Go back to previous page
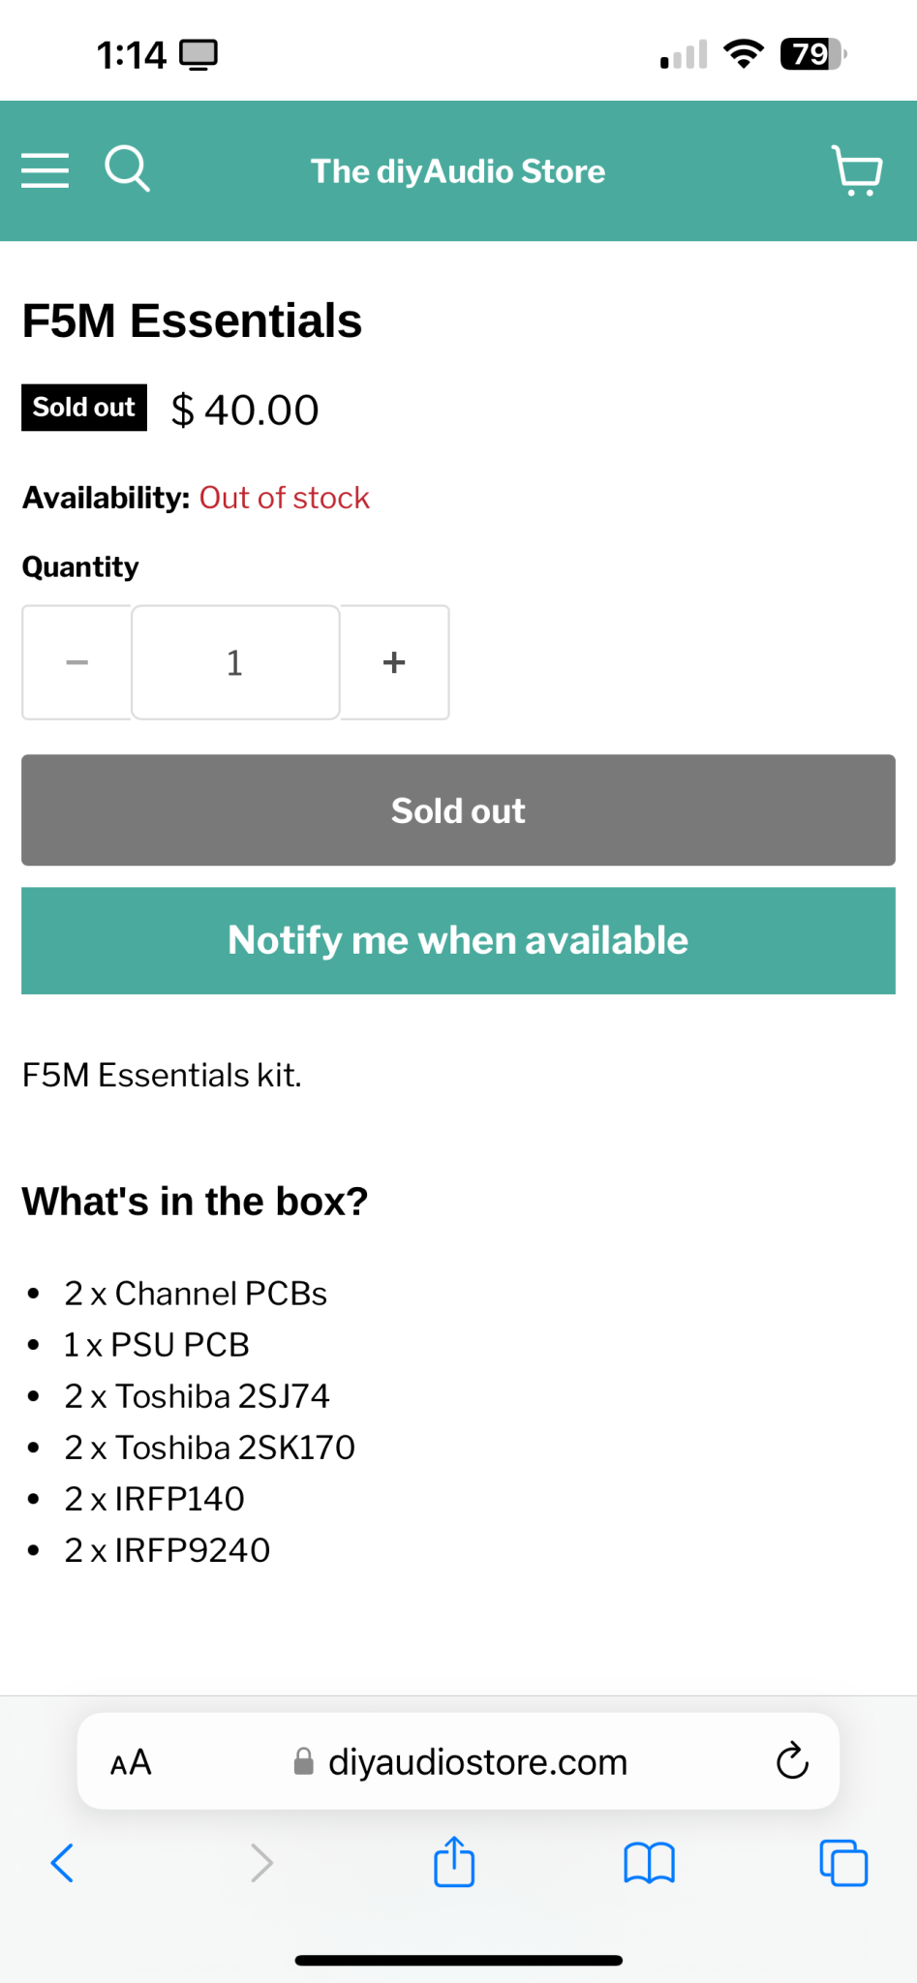This screenshot has height=1983, width=917. click(x=62, y=1862)
